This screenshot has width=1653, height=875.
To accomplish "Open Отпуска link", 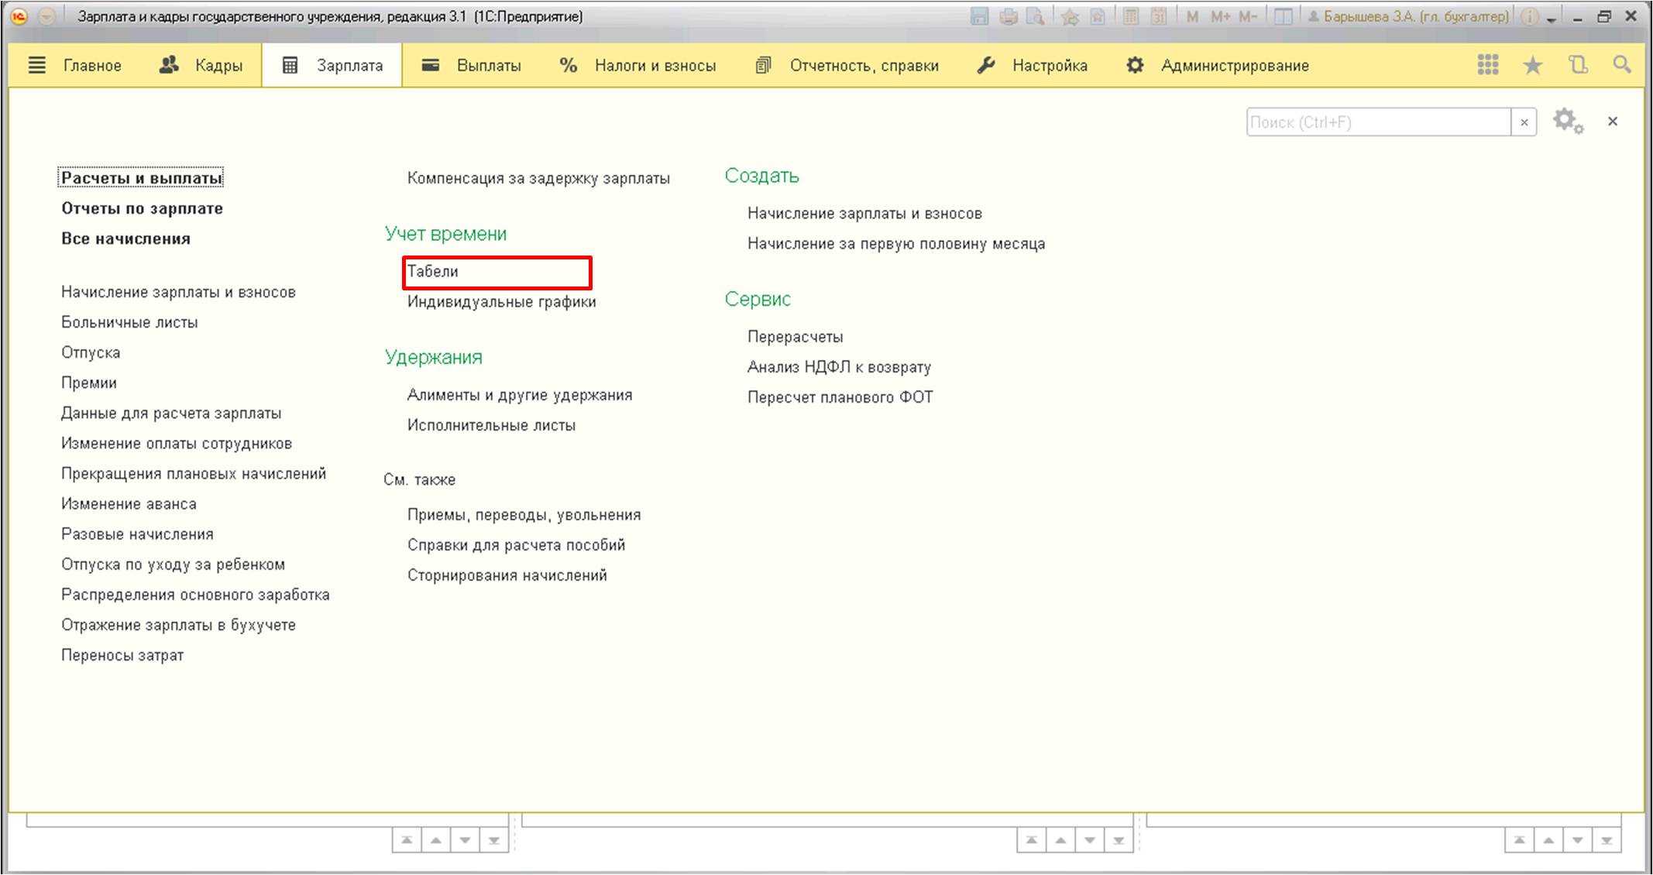I will click(91, 352).
